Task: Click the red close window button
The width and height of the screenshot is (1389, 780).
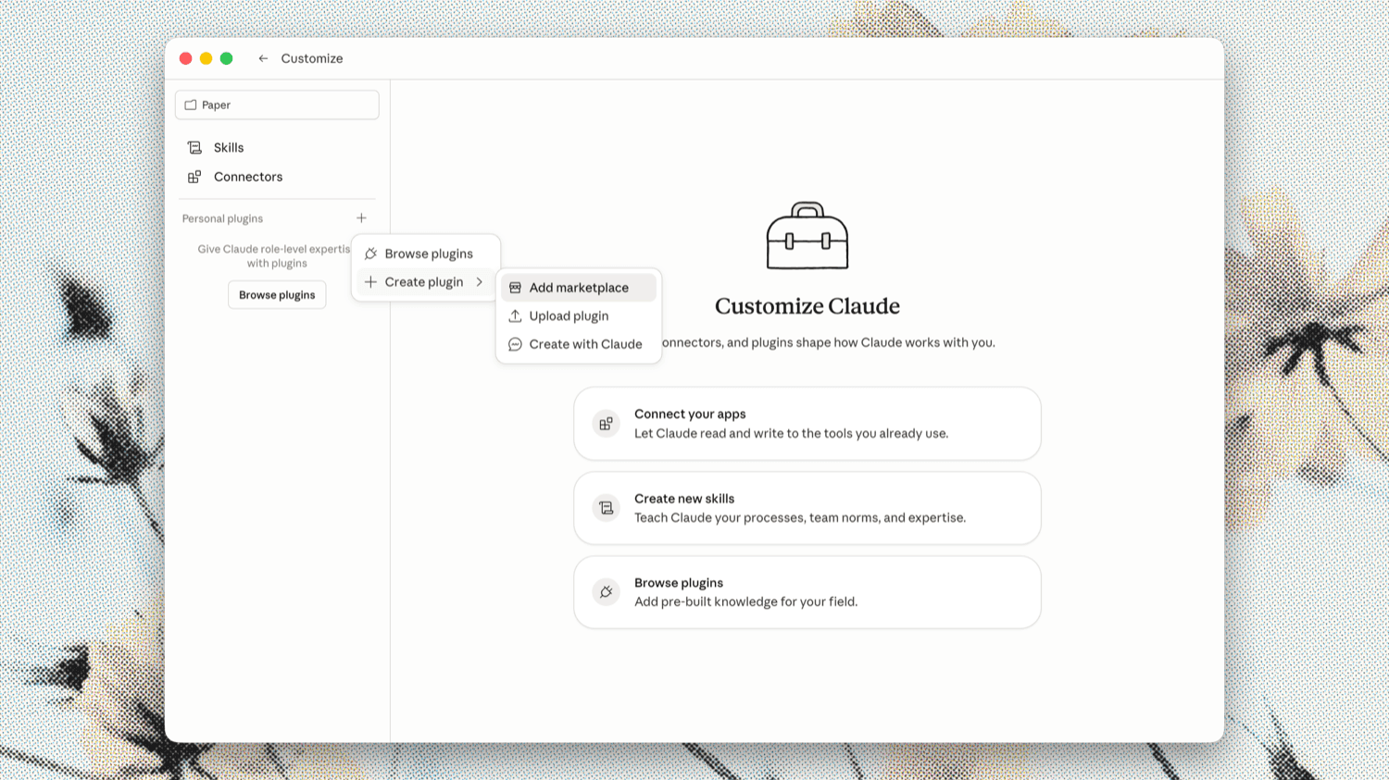Action: (185, 58)
